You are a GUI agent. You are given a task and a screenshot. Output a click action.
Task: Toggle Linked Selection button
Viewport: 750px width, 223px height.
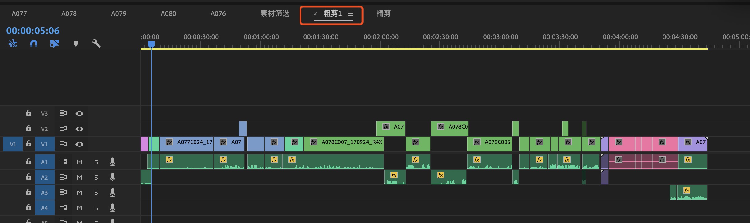[x=55, y=44]
